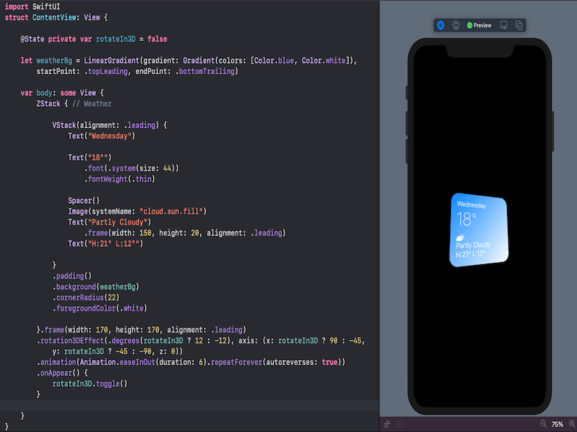The width and height of the screenshot is (577, 432).
Task: Toggle the live Preview running indicator
Action: [469, 24]
